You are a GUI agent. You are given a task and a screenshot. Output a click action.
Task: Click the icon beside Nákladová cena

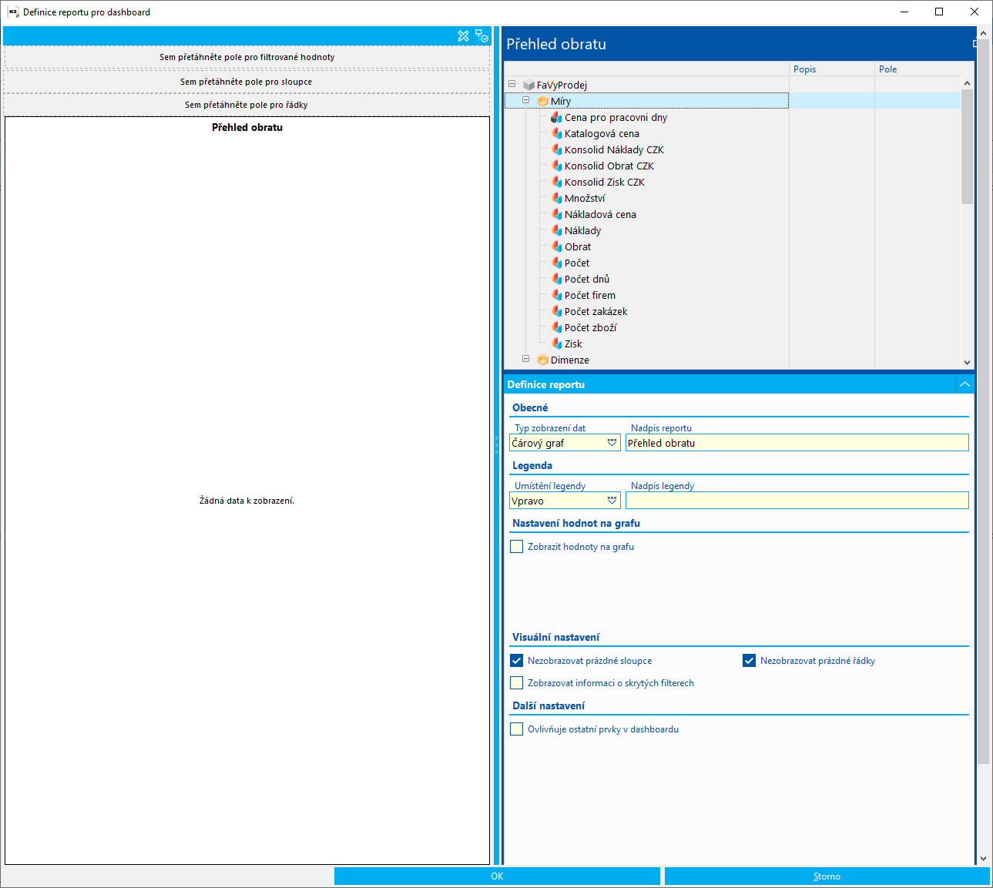556,215
